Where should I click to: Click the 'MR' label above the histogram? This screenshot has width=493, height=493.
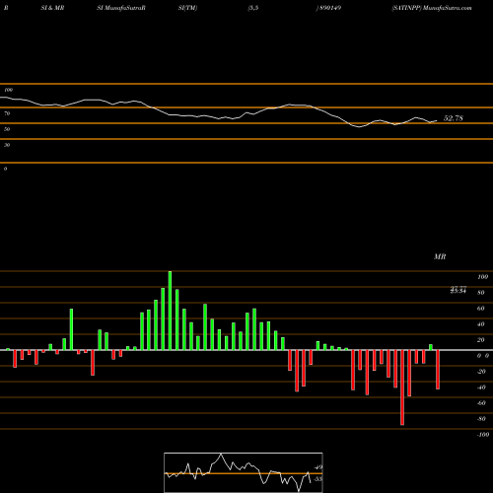pyautogui.click(x=440, y=256)
